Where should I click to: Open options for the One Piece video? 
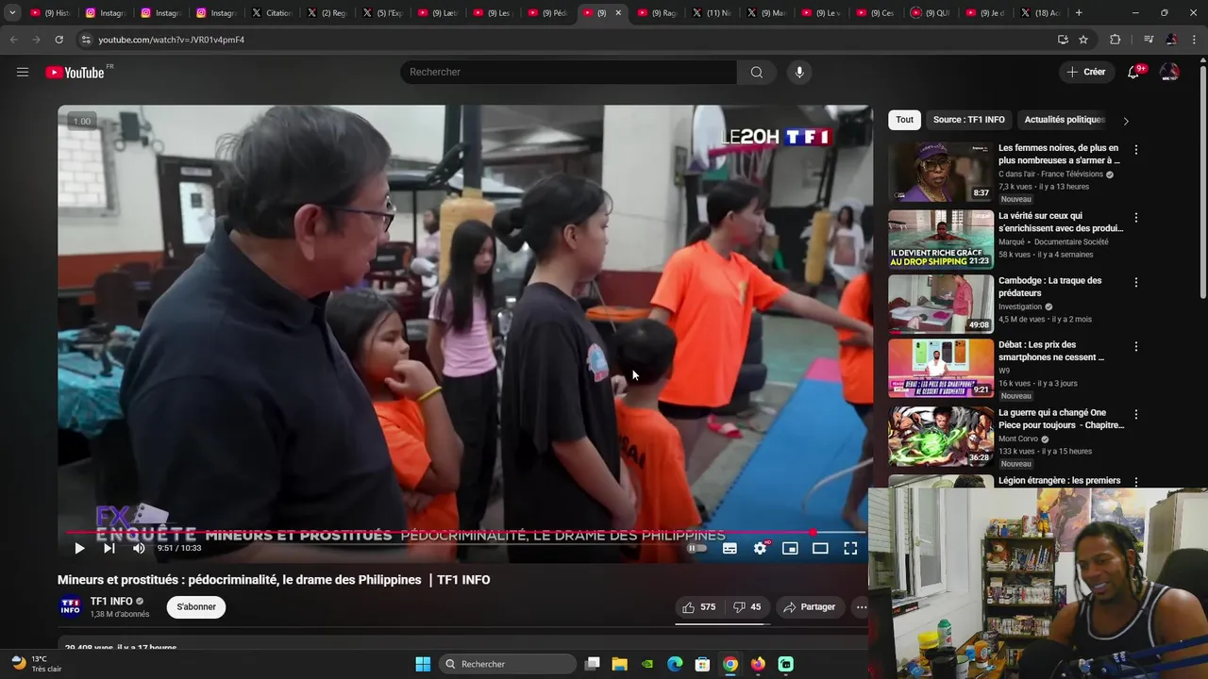1136,414
